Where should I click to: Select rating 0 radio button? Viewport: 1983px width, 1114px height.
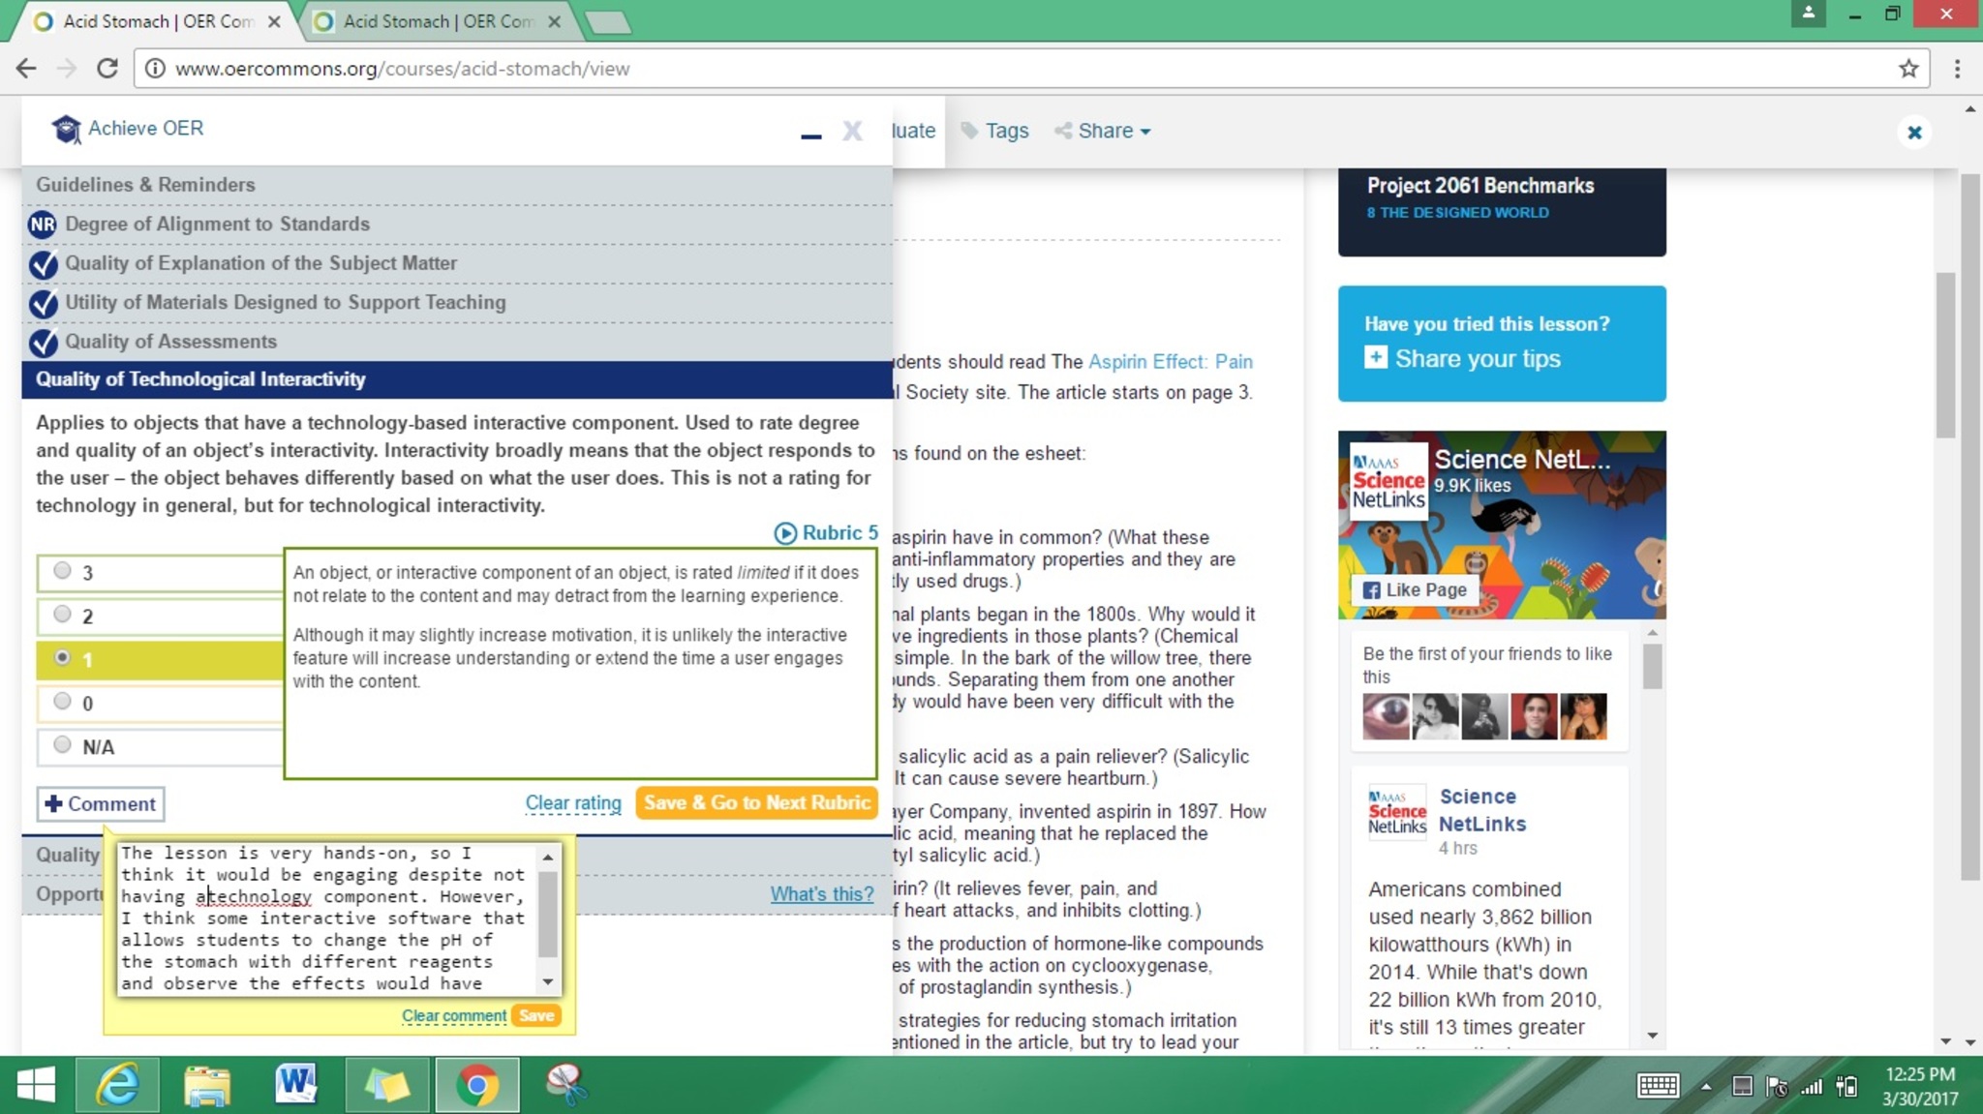pyautogui.click(x=63, y=702)
